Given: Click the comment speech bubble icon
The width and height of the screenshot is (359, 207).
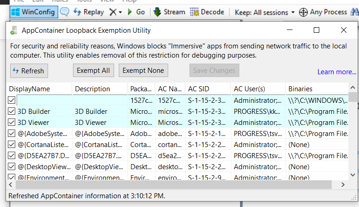Looking at the screenshot, I should 65,12.
